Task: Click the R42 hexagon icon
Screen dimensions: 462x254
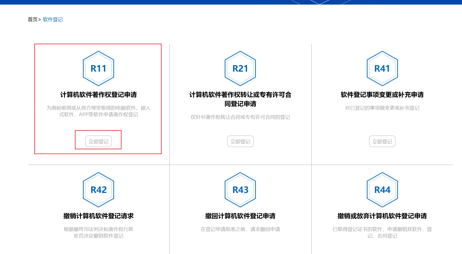Action: [98, 190]
